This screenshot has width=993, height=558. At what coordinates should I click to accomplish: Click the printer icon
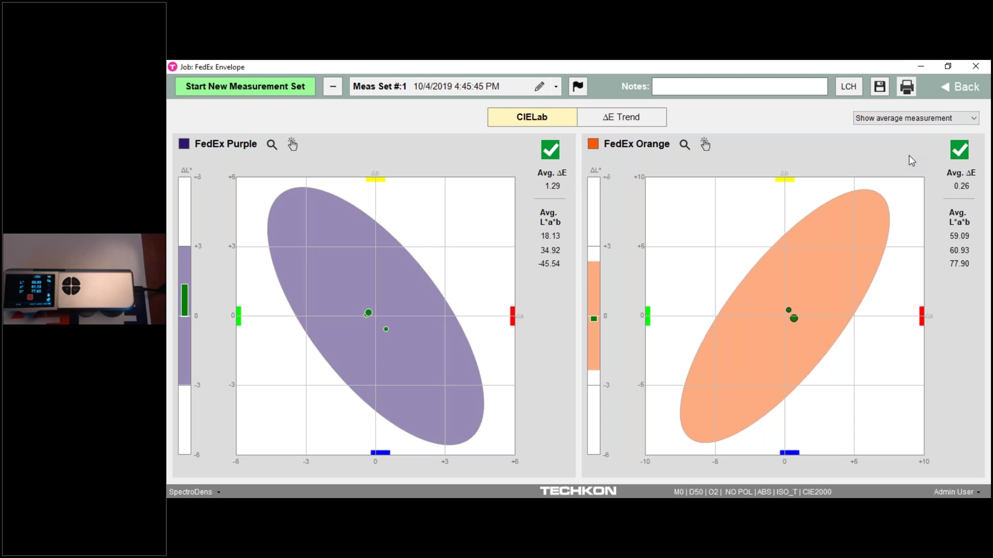[907, 87]
